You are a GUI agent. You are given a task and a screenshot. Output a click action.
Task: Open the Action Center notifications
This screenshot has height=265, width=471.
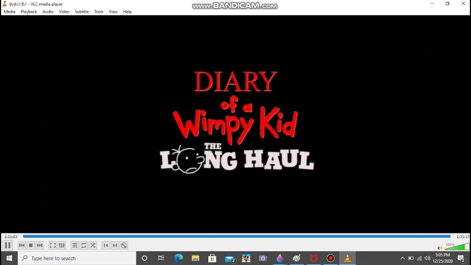pyautogui.click(x=461, y=258)
